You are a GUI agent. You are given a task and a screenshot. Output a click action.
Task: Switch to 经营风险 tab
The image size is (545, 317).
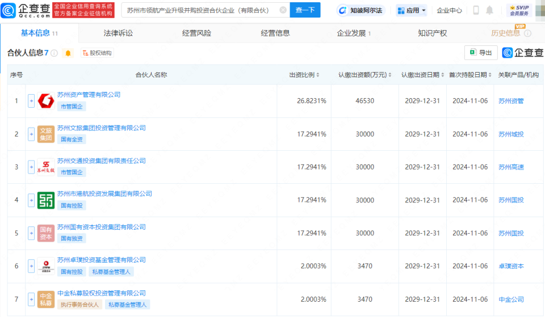(196, 33)
